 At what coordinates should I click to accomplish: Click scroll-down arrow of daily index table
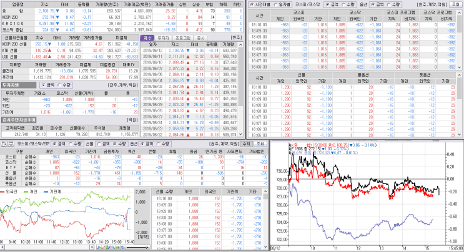coord(240,134)
